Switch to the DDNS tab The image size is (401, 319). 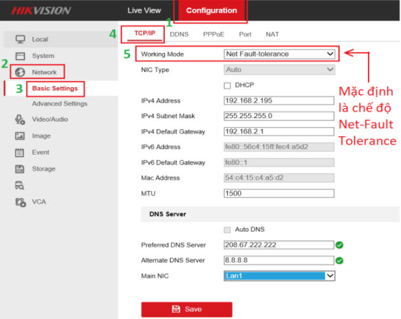(x=179, y=34)
